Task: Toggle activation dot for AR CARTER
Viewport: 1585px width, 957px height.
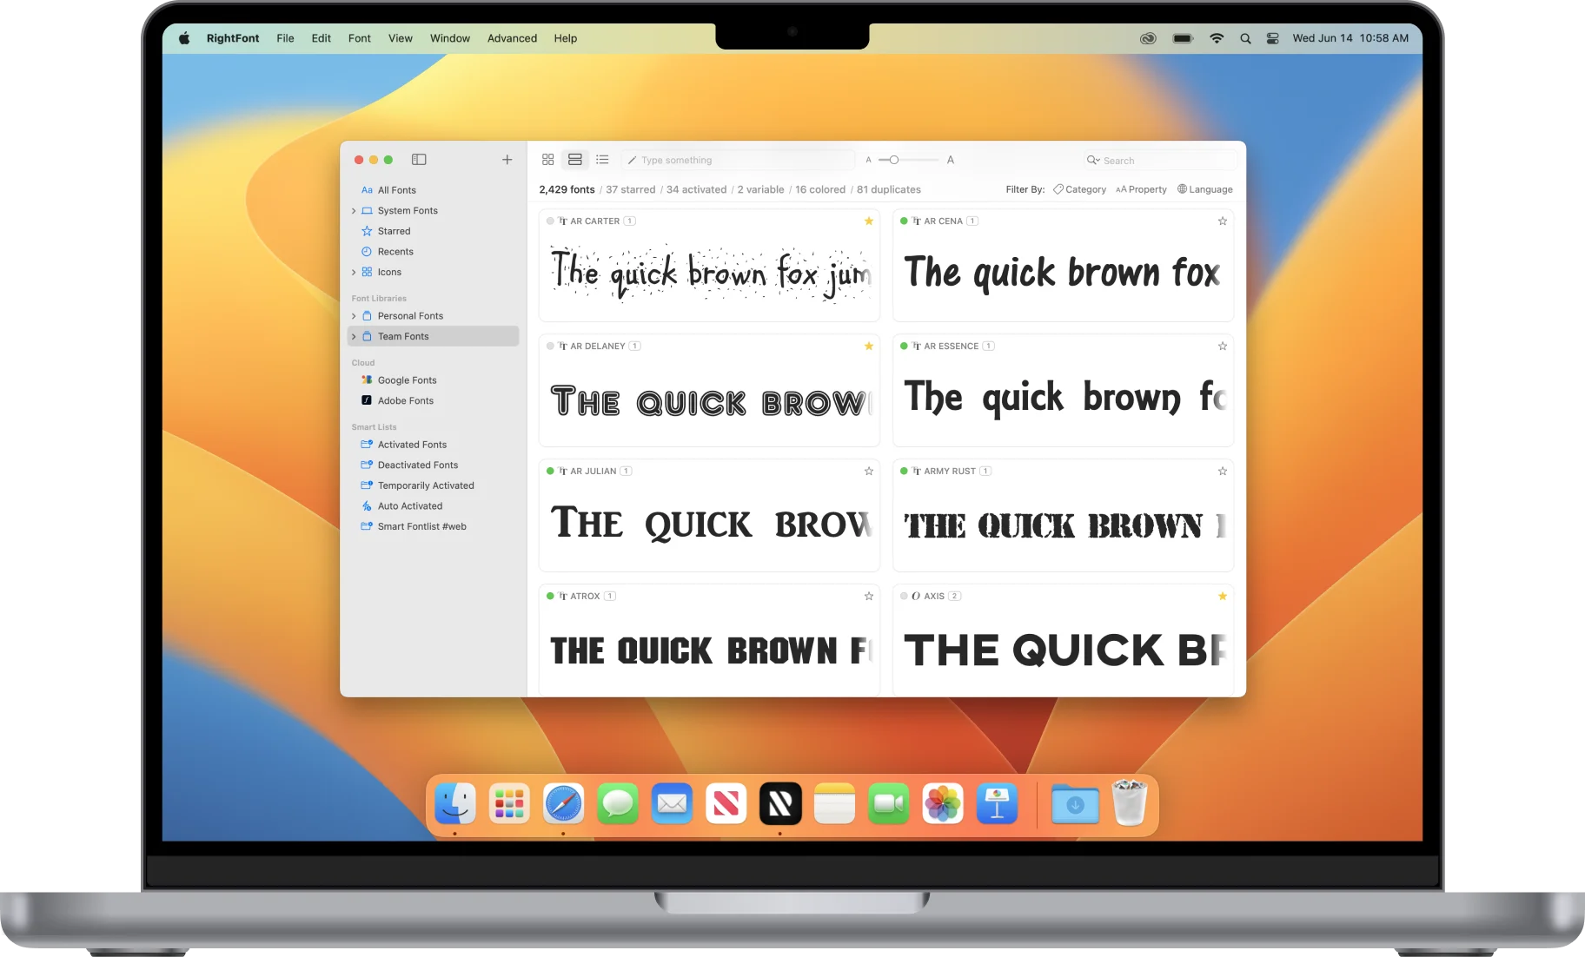Action: 550,221
